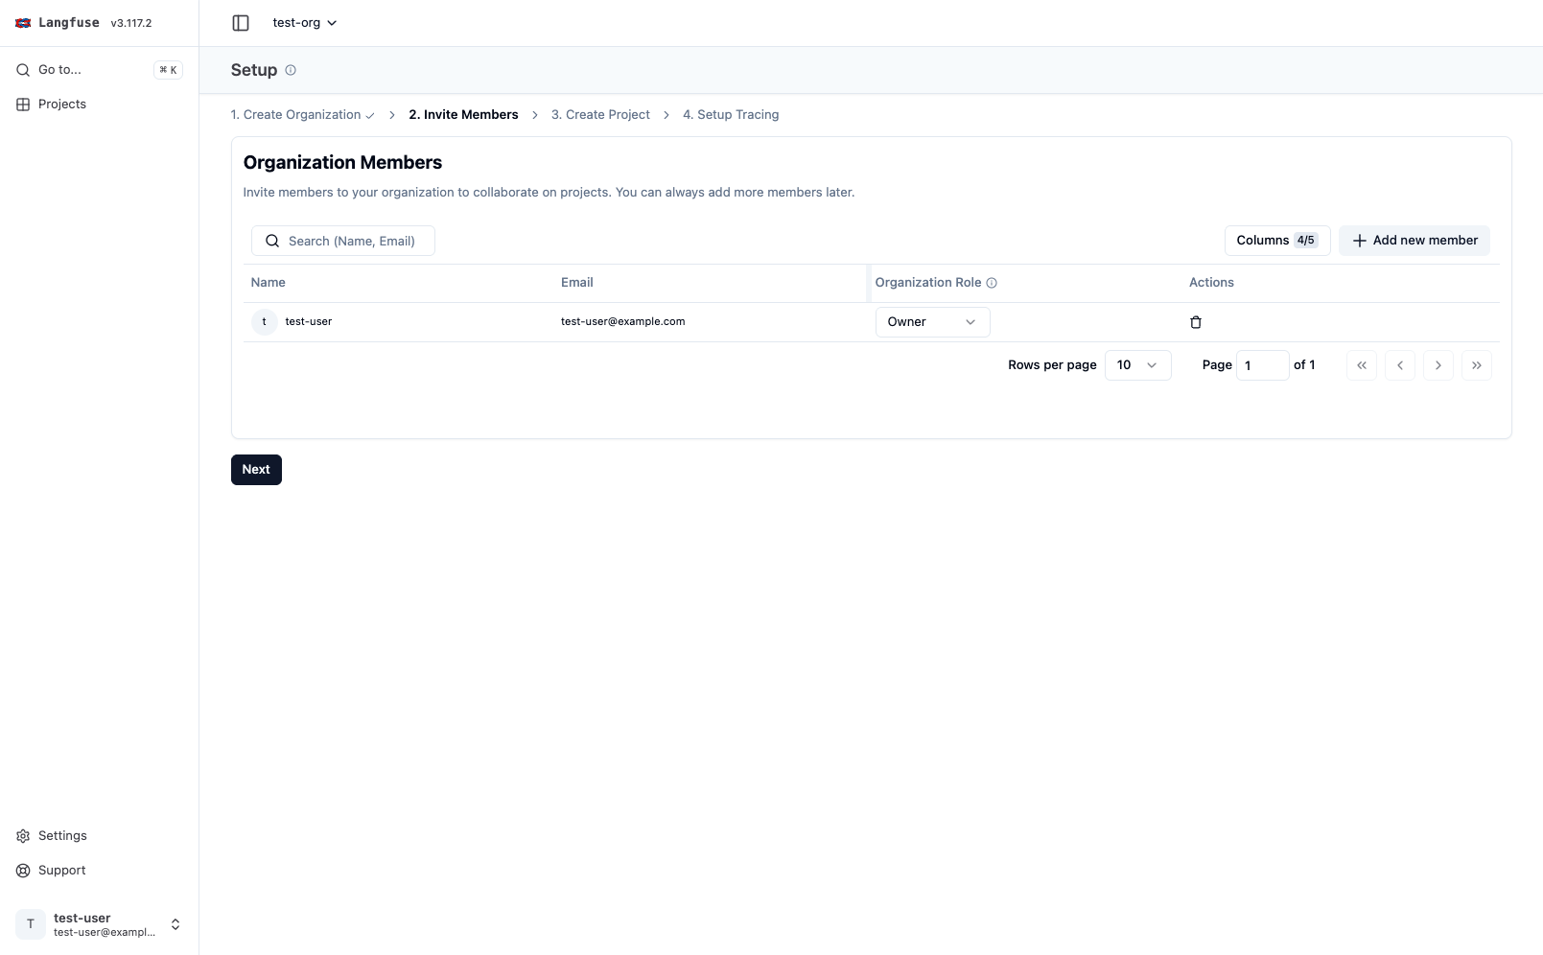The width and height of the screenshot is (1543, 955).
Task: Toggle the sidebar panel icon
Action: coord(241,23)
